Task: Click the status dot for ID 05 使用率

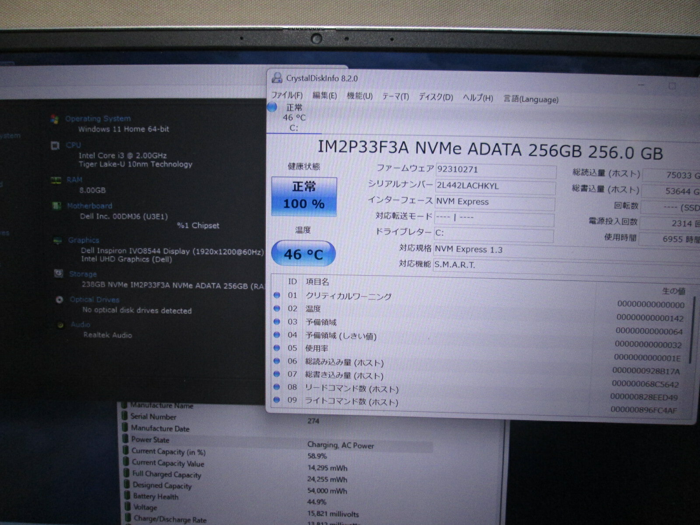Action: [x=276, y=348]
